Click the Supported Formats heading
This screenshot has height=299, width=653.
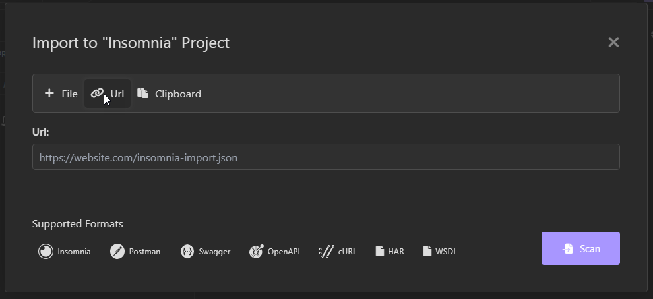pos(77,224)
